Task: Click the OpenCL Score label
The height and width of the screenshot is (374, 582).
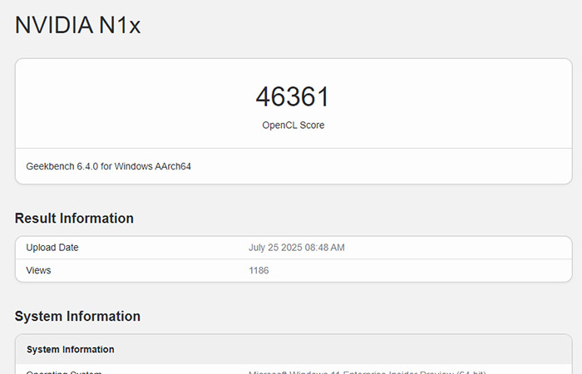Action: tap(293, 125)
